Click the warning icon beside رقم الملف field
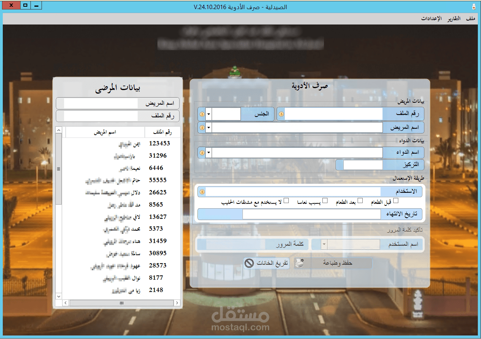Screen dimensions: 481x339 click(280, 114)
